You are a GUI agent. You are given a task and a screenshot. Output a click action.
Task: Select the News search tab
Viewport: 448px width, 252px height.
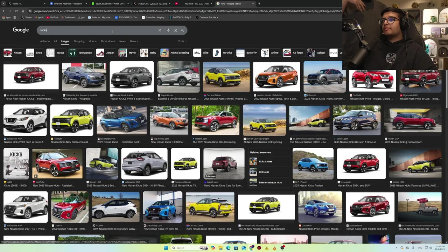click(122, 41)
